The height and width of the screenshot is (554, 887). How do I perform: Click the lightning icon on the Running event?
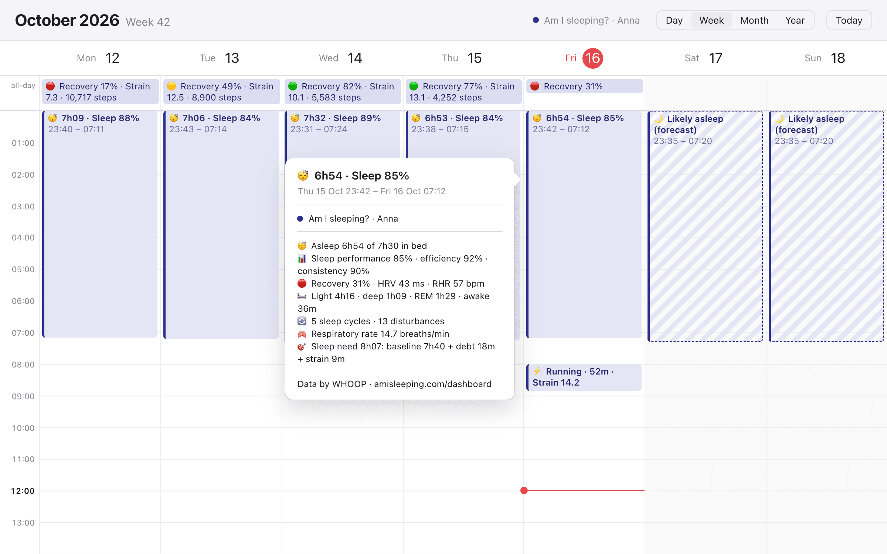[537, 371]
